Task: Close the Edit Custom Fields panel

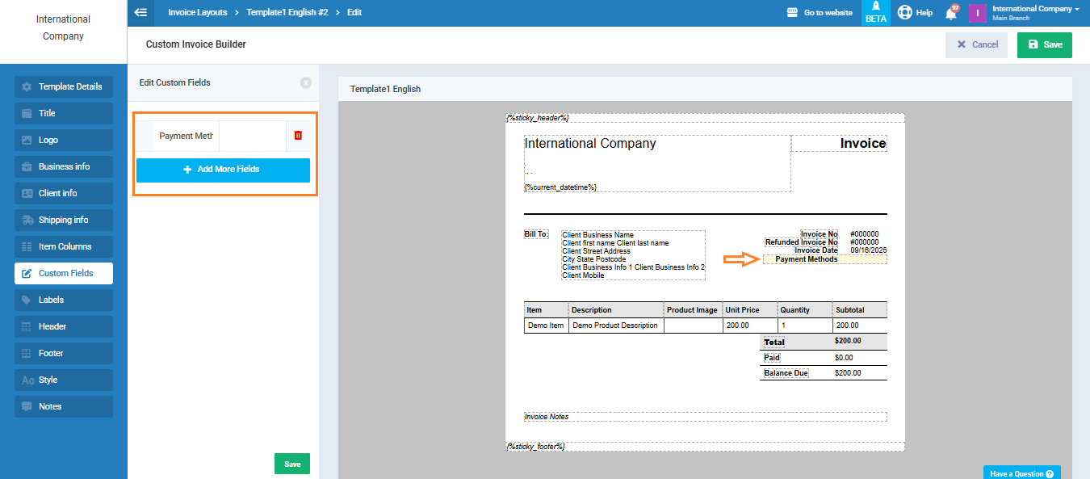Action: click(x=305, y=82)
